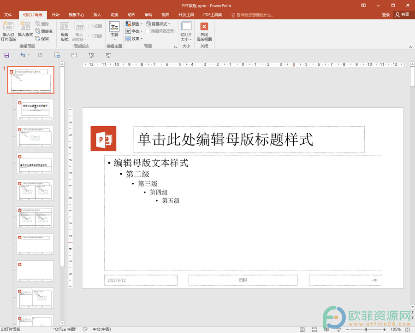Toggle Hide Background Graphics (隐藏背景图形) checkbox
This screenshot has height=333, width=415.
tap(148, 31)
